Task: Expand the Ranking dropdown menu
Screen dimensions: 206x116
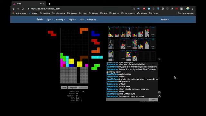Action: (x=61, y=20)
